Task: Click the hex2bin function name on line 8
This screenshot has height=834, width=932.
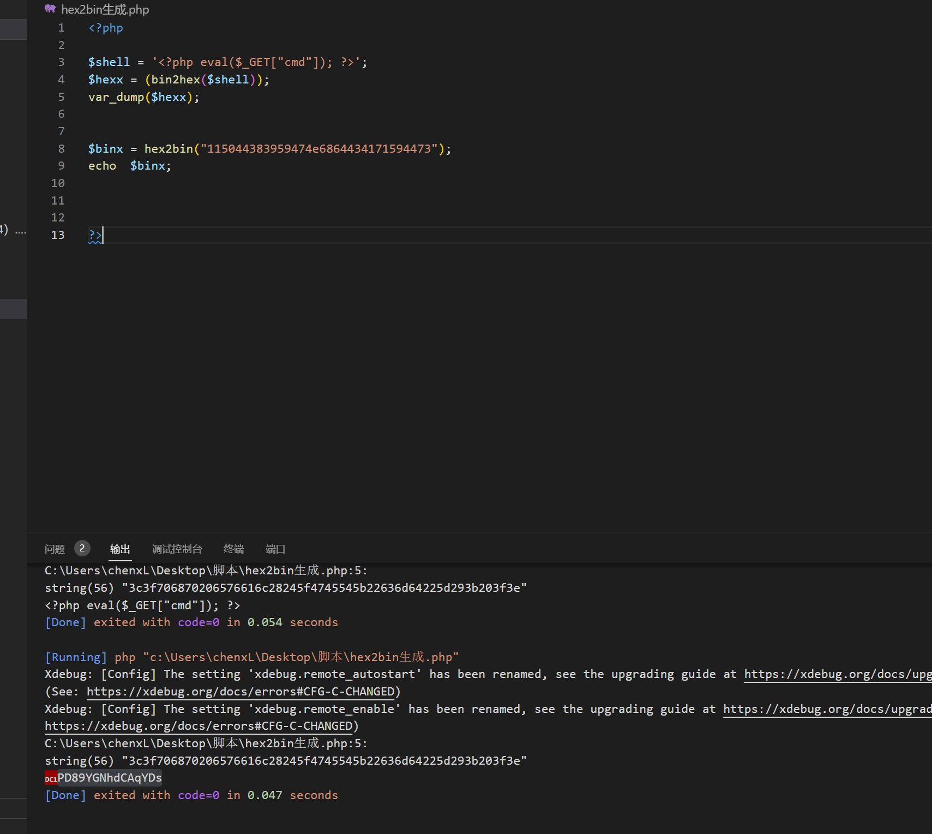Action: 169,149
